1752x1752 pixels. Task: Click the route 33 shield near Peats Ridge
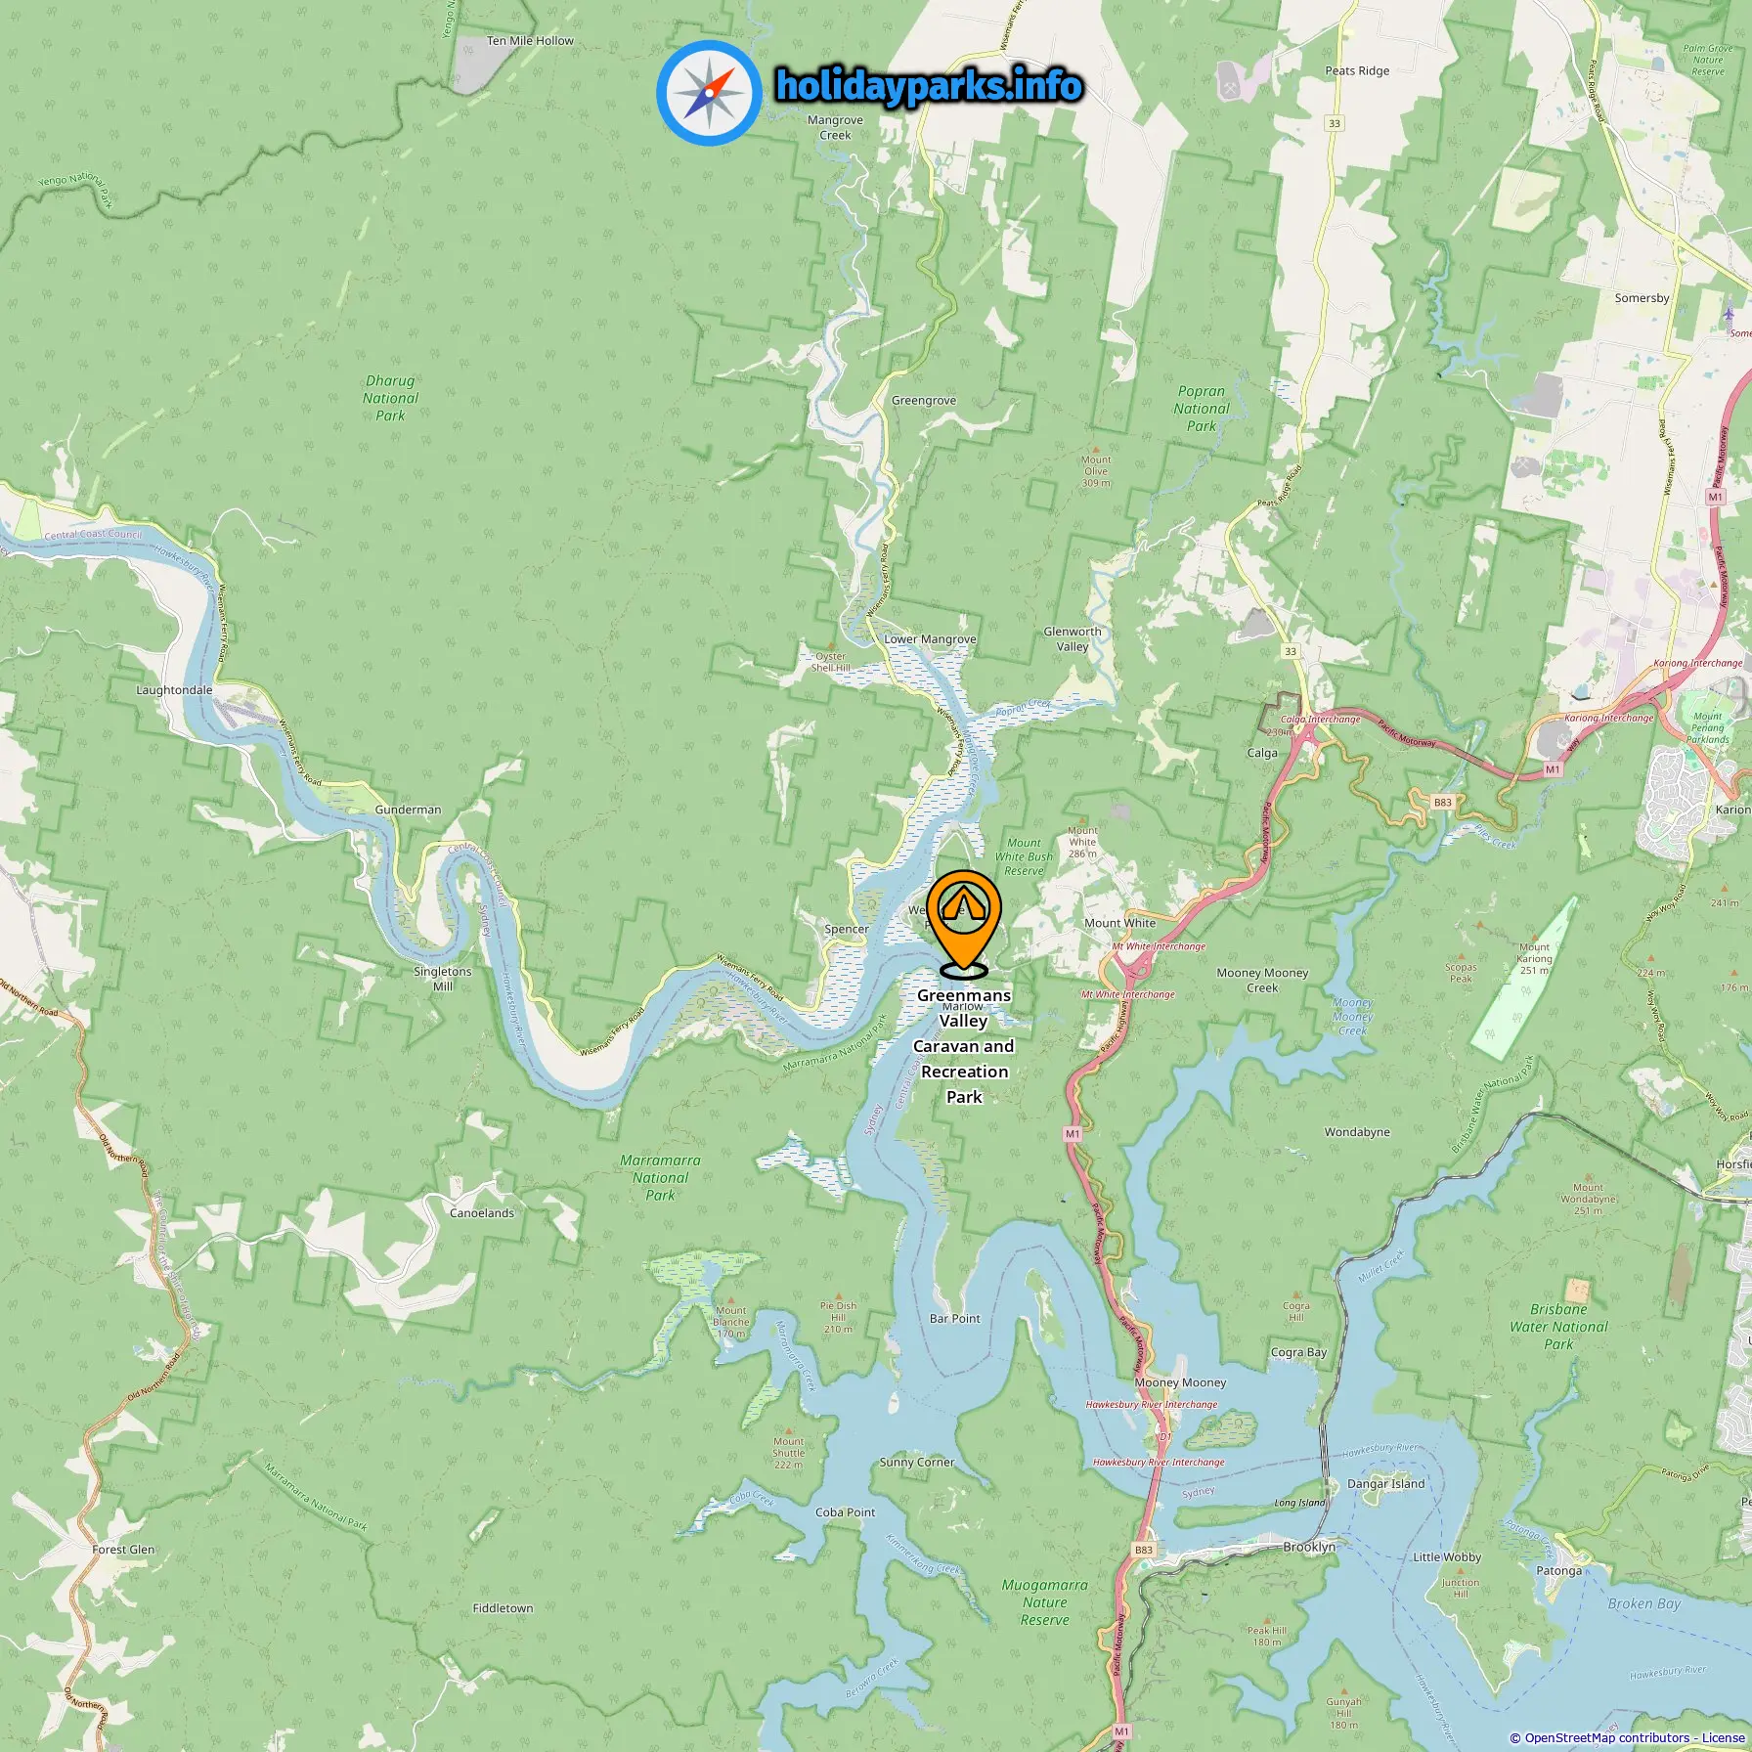click(1335, 123)
